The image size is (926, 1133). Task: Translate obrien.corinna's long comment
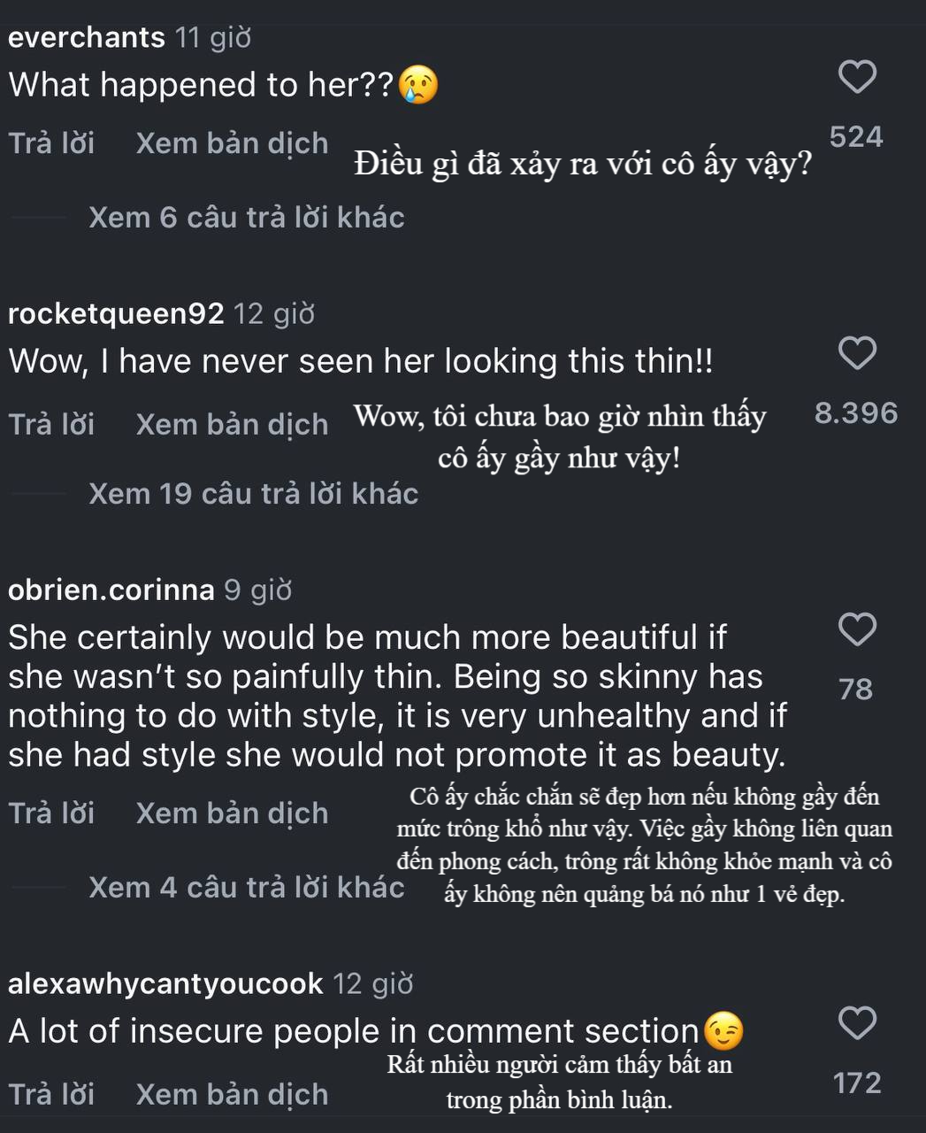(232, 813)
